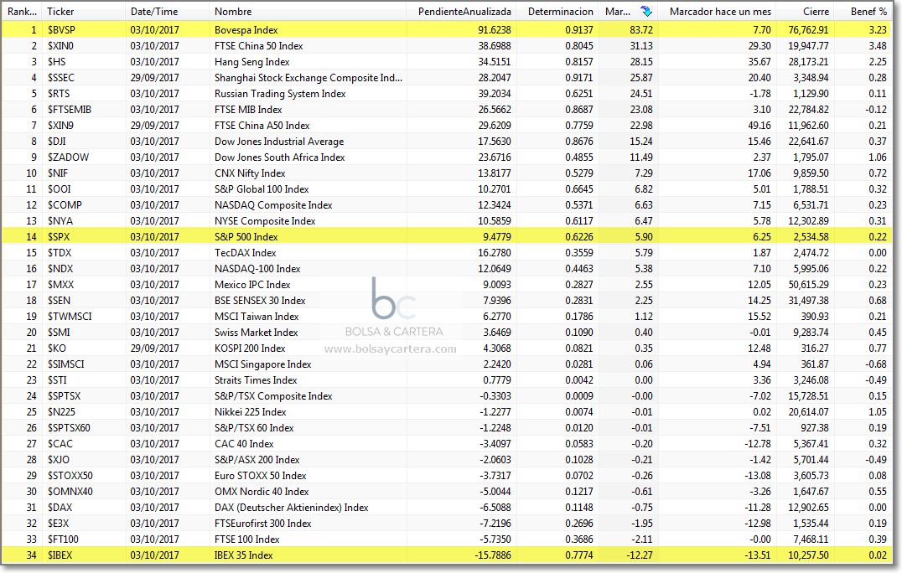Viewport: 902px width, 573px height.
Task: Click 'TecDAX Index' name
Action: pos(246,253)
